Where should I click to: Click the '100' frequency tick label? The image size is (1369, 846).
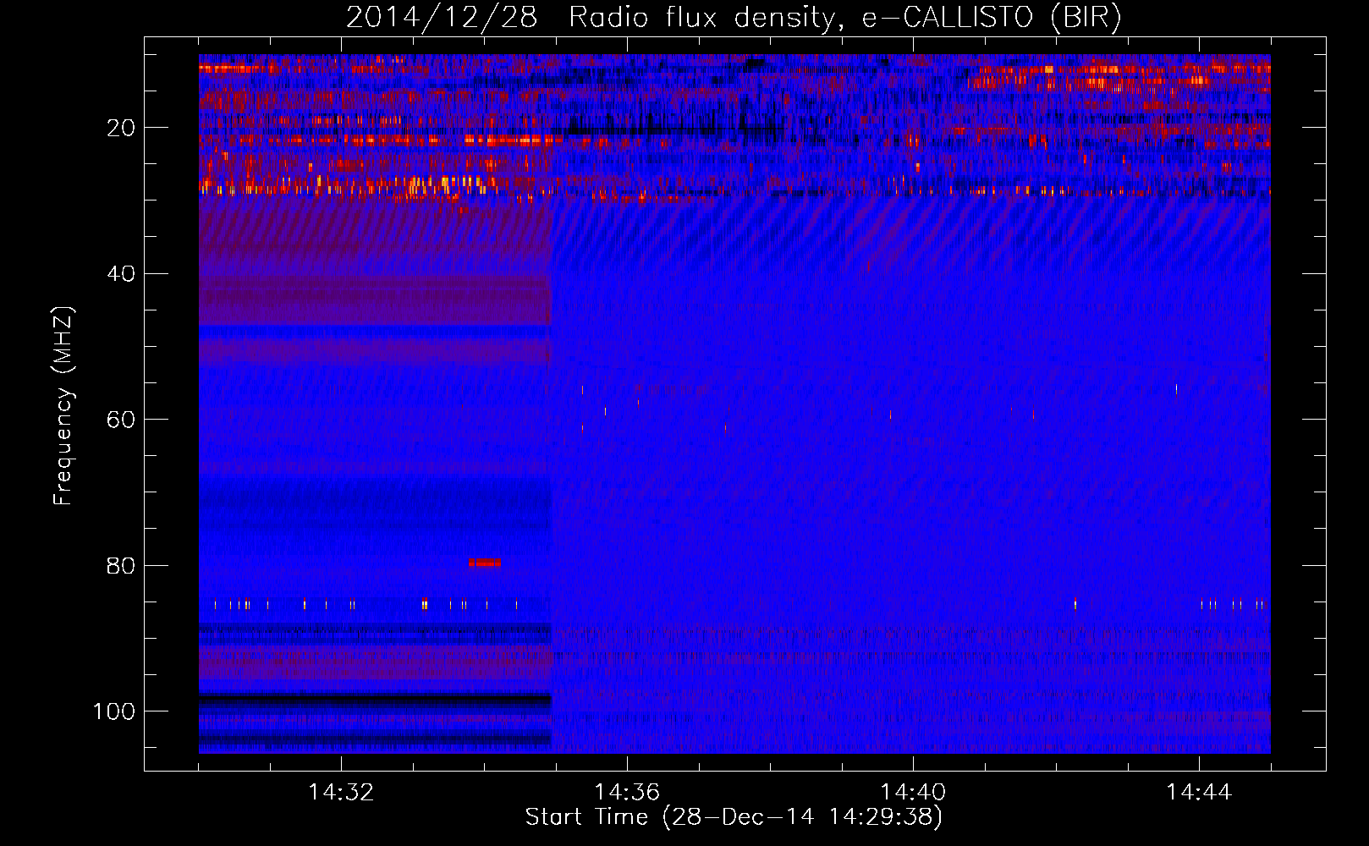coord(114,711)
